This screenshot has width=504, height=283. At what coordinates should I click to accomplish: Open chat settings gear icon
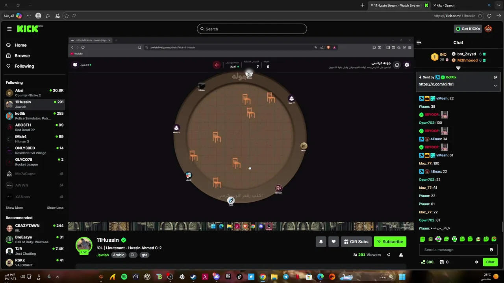[x=476, y=262]
